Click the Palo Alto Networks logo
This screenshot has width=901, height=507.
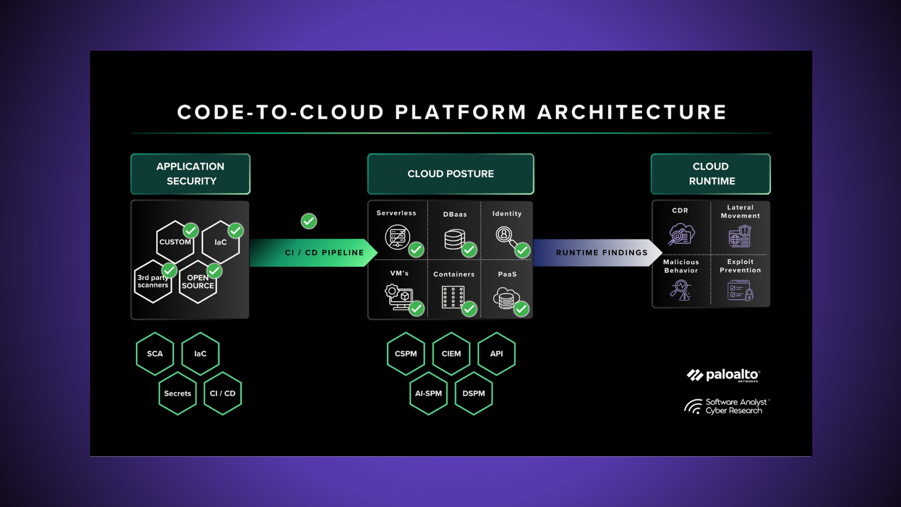pyautogui.click(x=723, y=375)
